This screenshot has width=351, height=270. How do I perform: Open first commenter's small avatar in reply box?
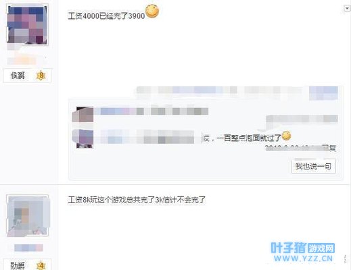click(x=83, y=115)
